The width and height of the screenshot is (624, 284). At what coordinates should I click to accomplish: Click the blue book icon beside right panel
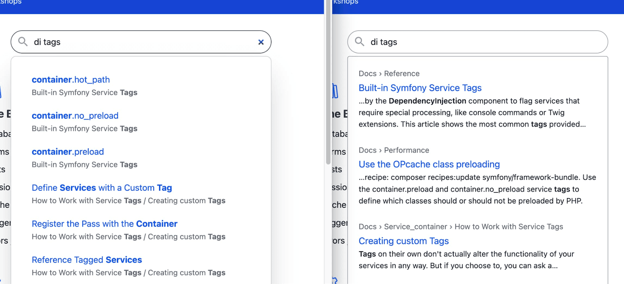335,91
